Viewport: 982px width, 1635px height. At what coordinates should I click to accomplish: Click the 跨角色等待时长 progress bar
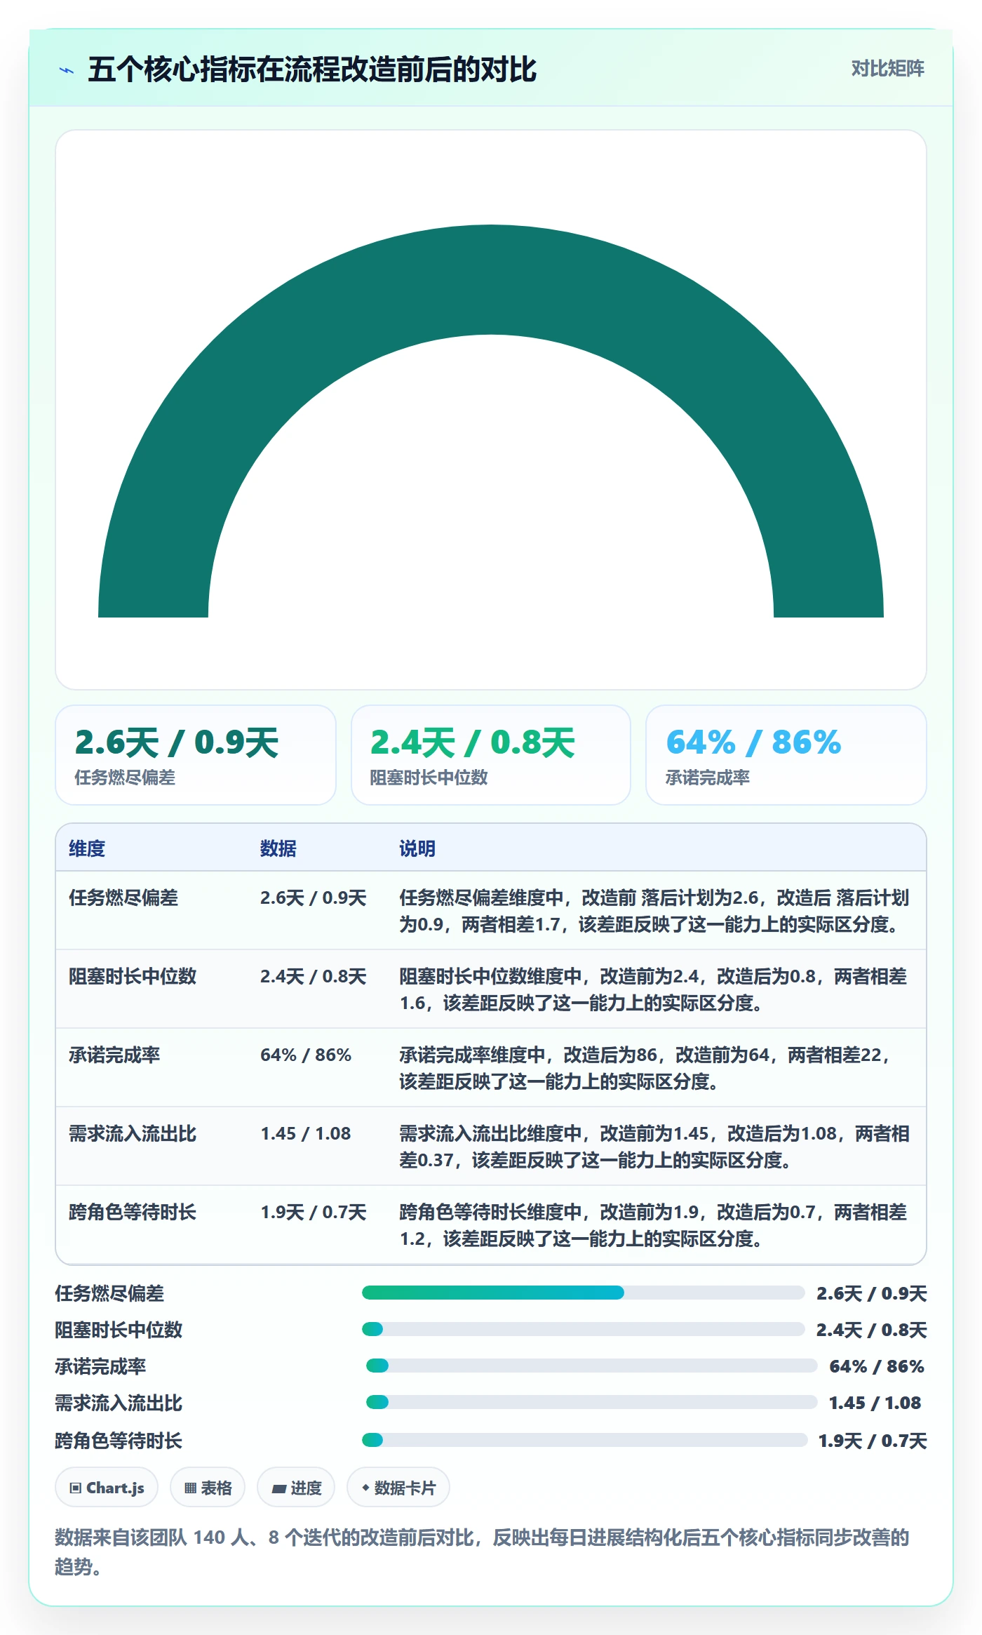point(584,1440)
